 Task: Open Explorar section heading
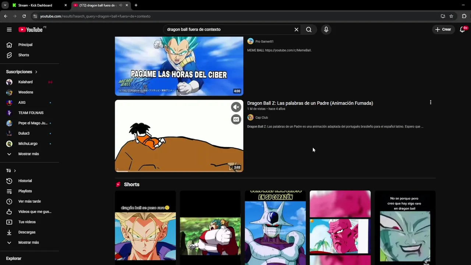pos(14,258)
